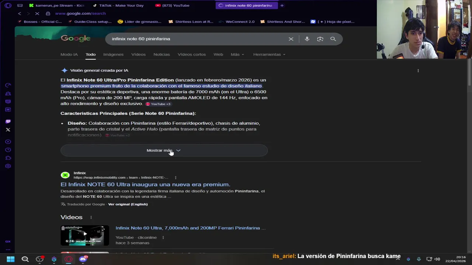Open Google Lens image search icon
The width and height of the screenshot is (472, 265).
tap(320, 39)
